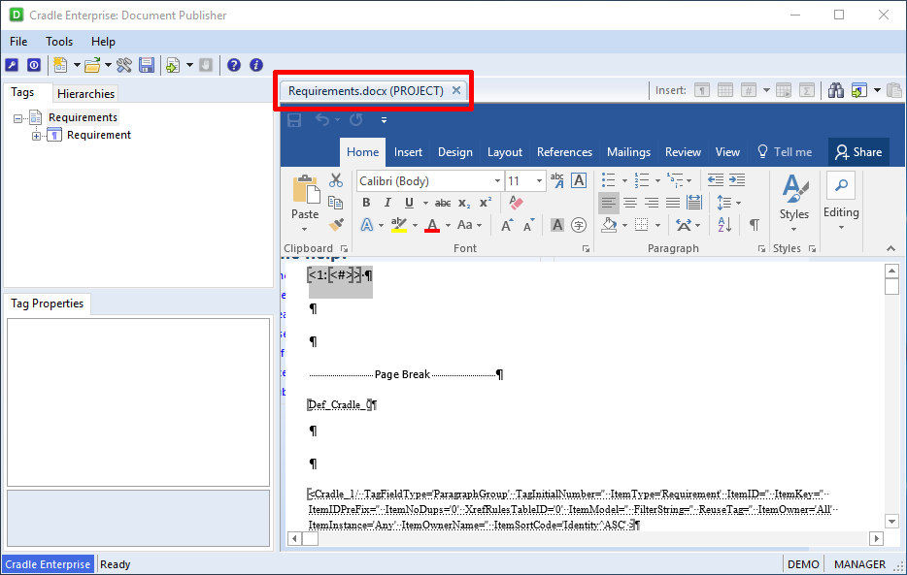
Task: Click the blue information icon
Action: pos(256,65)
